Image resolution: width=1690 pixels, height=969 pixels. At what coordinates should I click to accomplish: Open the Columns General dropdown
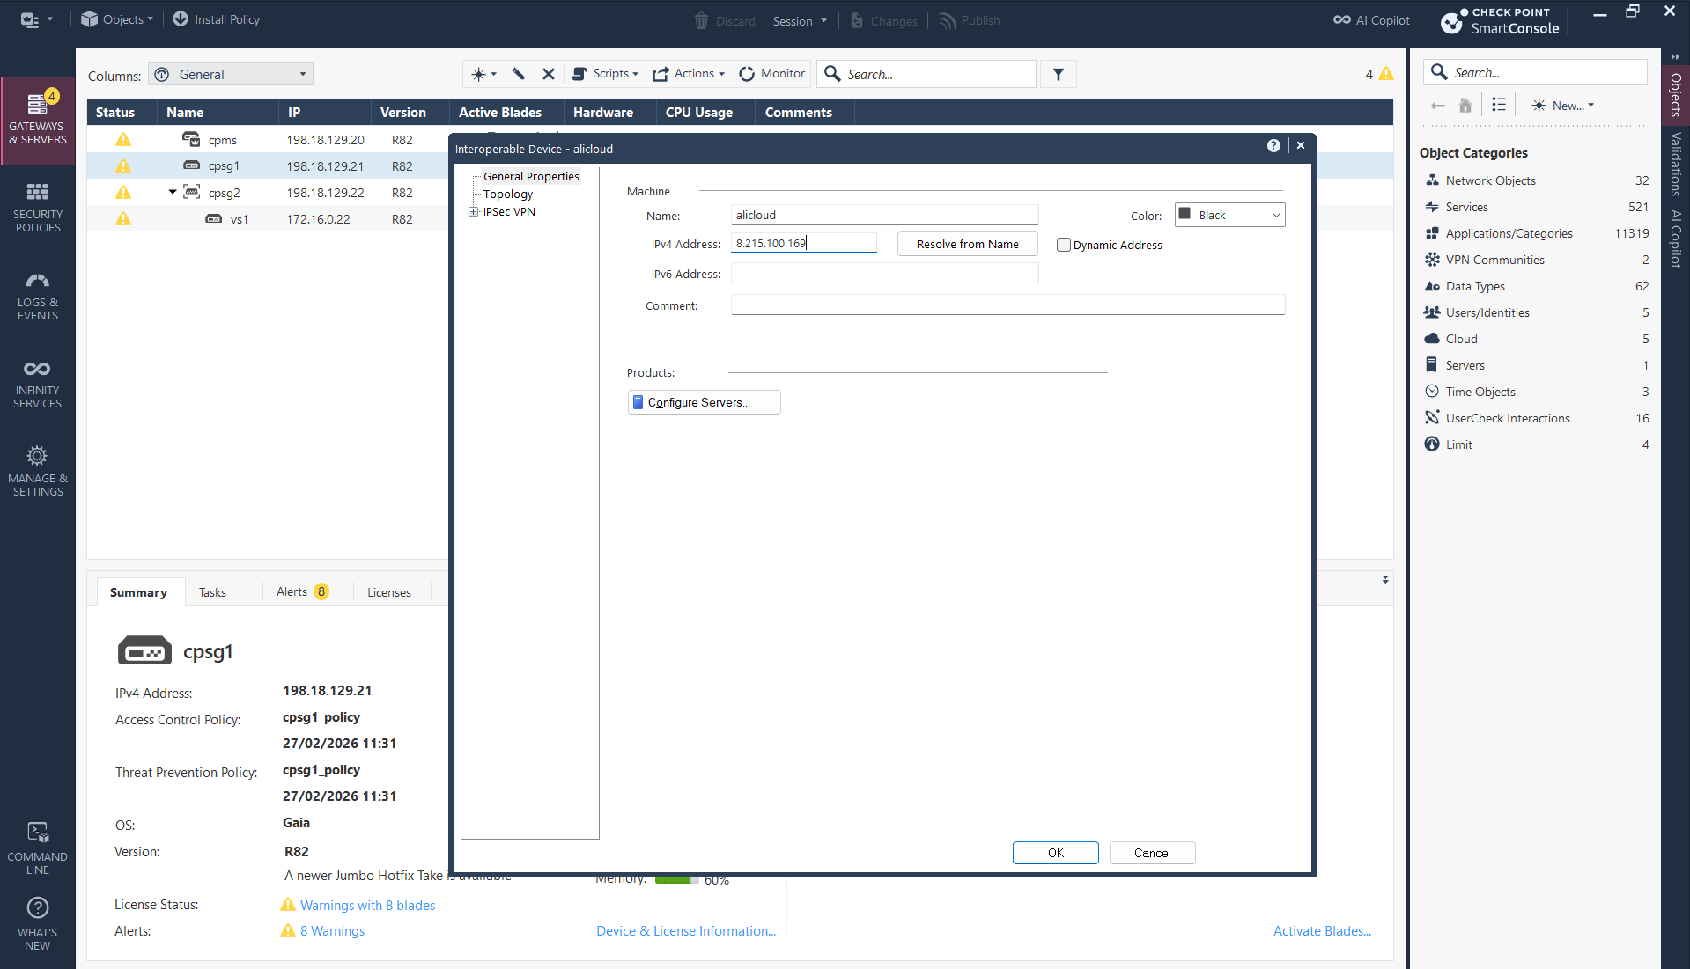coord(231,75)
